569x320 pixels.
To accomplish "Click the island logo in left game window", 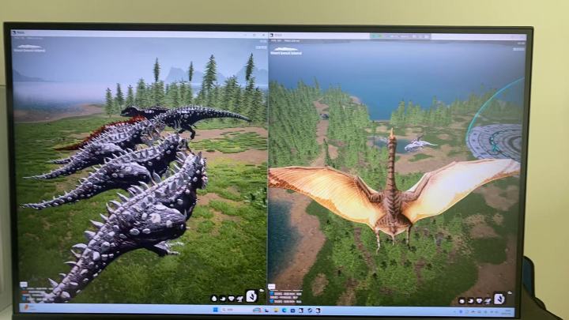I will click(29, 48).
